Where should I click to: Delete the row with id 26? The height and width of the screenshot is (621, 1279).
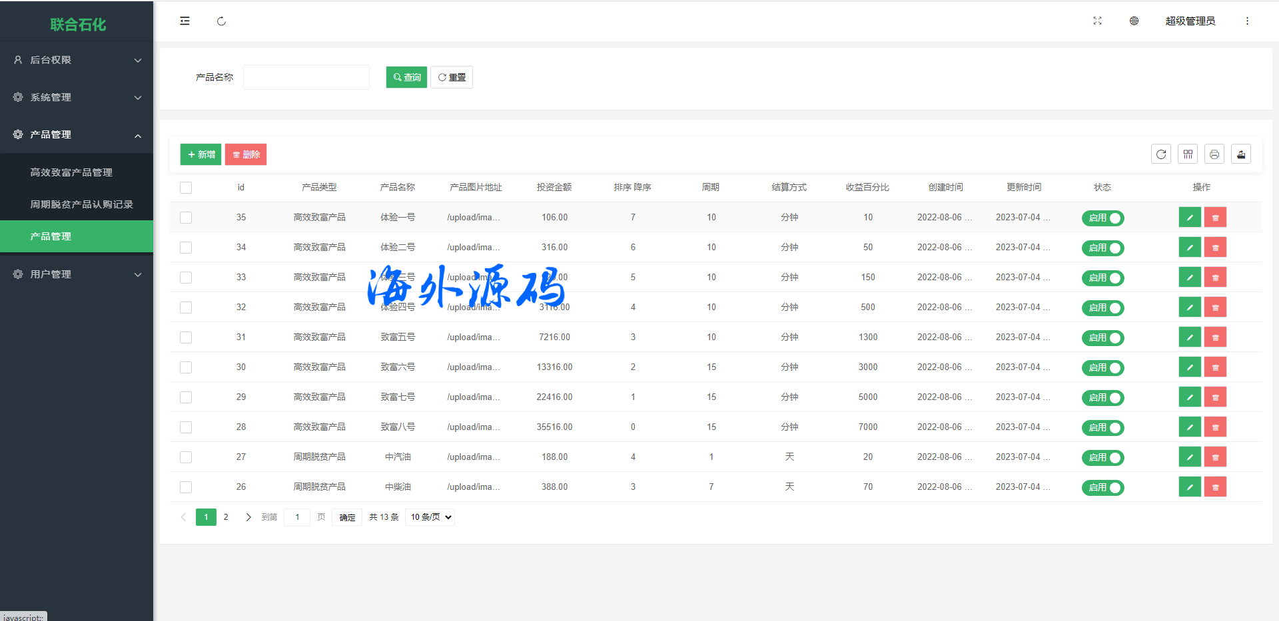[1215, 487]
